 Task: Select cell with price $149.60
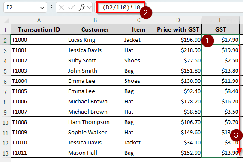(178, 132)
